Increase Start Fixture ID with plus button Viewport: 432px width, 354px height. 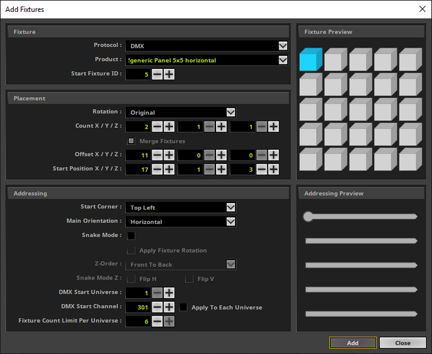pyautogui.click(x=169, y=74)
